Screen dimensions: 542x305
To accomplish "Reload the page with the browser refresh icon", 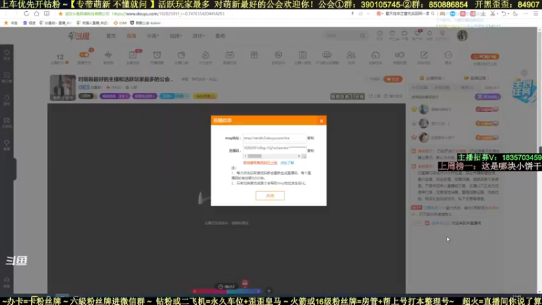I will tap(26, 14).
